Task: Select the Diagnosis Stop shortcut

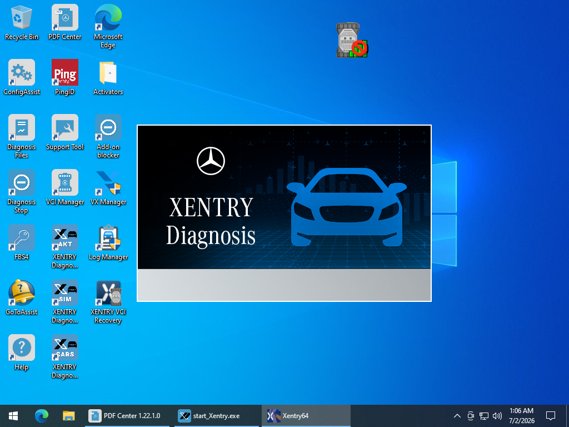Action: coord(22,191)
